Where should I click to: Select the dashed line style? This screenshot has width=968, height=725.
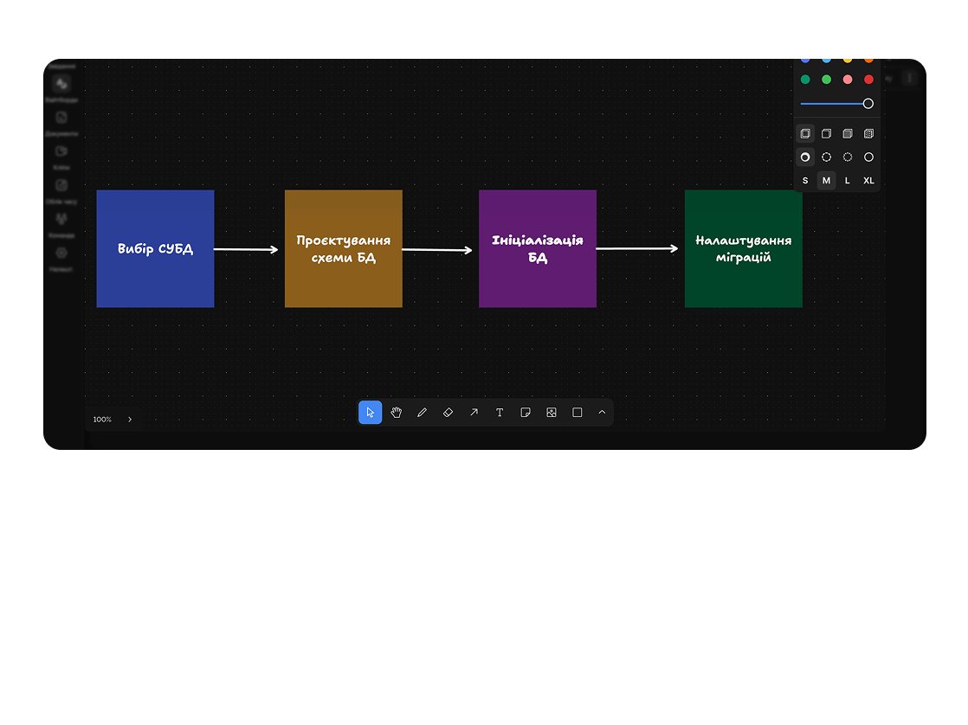(x=826, y=157)
